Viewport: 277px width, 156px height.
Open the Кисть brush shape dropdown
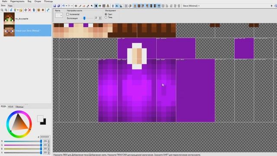[59, 15]
